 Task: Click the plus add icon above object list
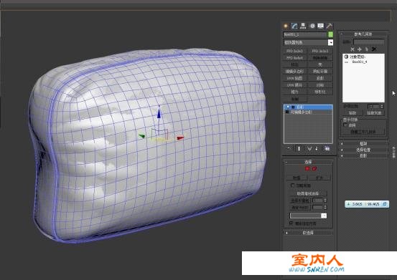pyautogui.click(x=359, y=49)
